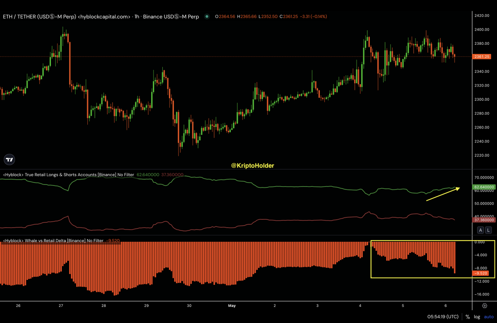Toggle percent scale '%' button

click(468, 316)
